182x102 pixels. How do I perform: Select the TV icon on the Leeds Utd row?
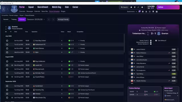pos(12,65)
